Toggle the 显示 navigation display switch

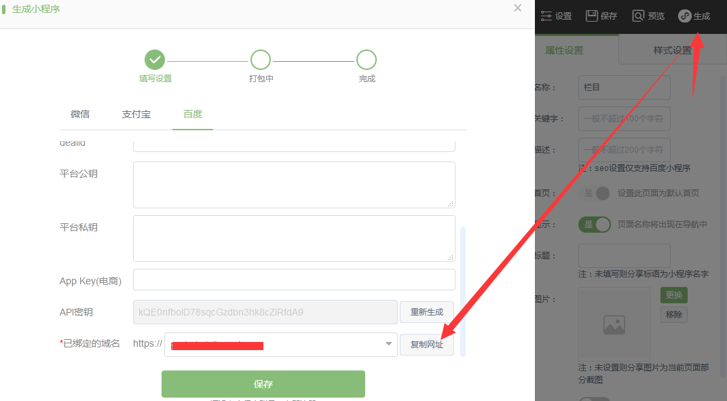595,225
